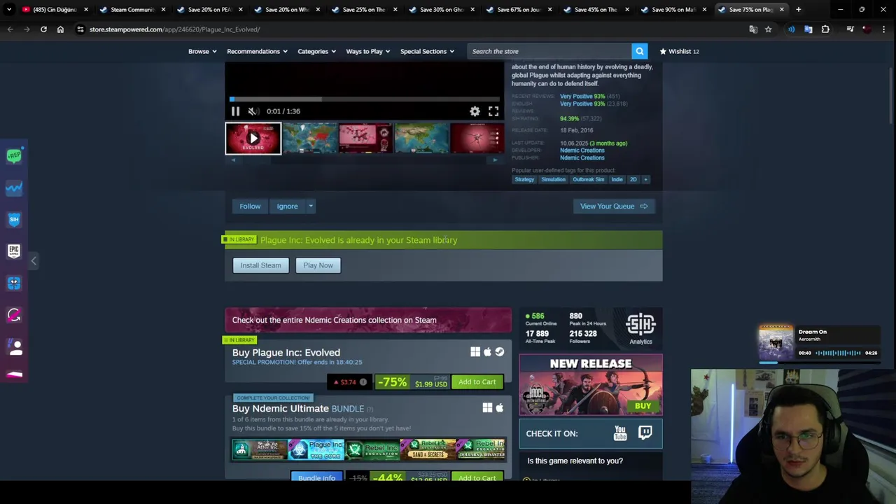The width and height of the screenshot is (896, 504).
Task: Open the blue gift box sidebar icon
Action: (x=14, y=283)
